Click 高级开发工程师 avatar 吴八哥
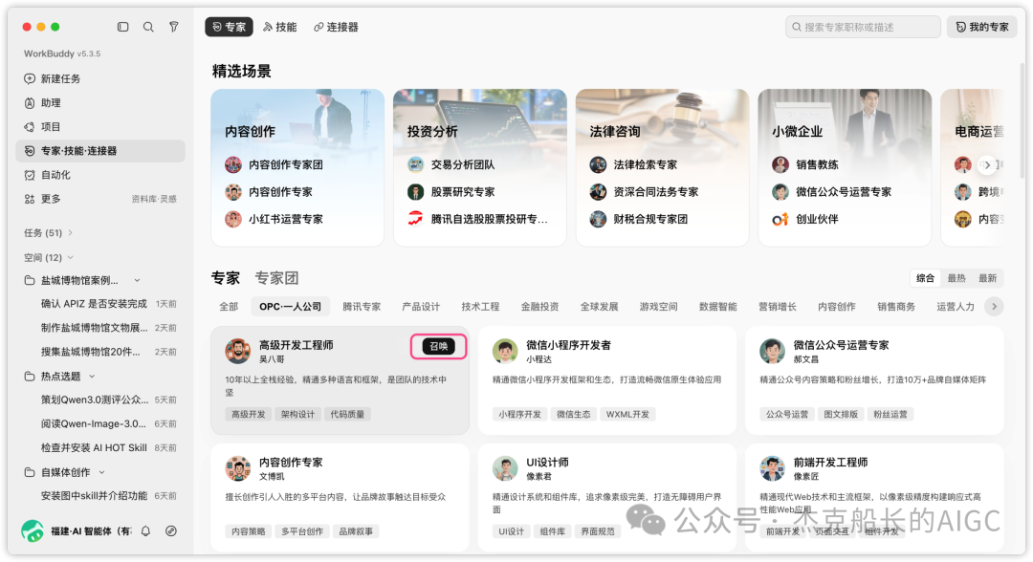The width and height of the screenshot is (1033, 562). pos(238,352)
